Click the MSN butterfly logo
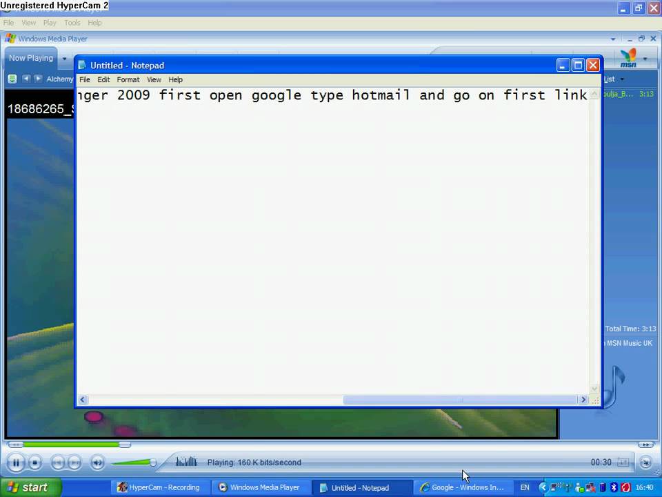The width and height of the screenshot is (662, 497). (x=628, y=58)
